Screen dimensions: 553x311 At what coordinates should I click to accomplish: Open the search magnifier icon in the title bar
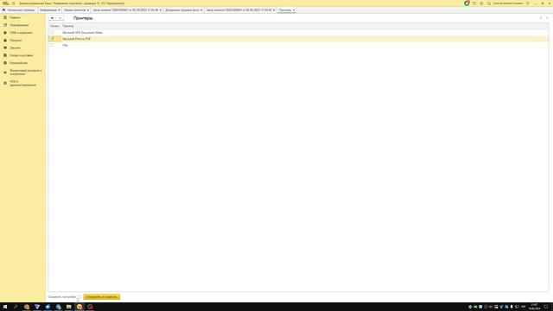pos(489,3)
